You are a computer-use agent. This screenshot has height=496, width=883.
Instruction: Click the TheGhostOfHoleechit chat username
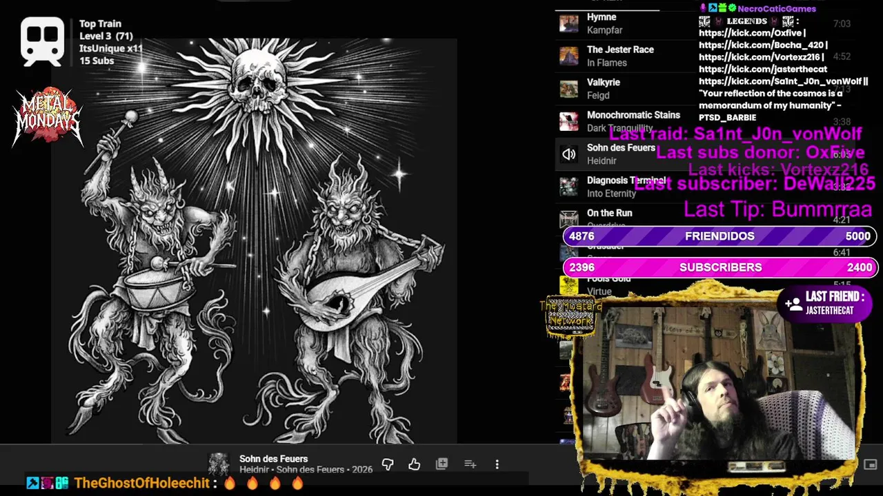click(141, 483)
